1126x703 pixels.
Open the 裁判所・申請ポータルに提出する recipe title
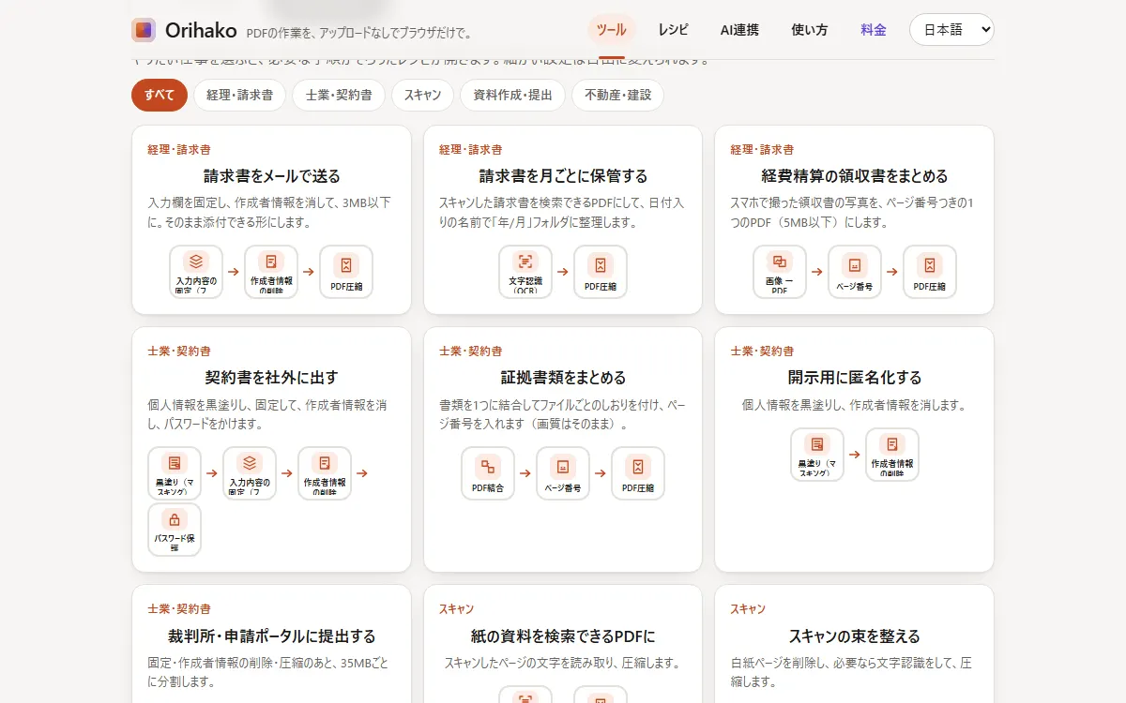tap(272, 636)
